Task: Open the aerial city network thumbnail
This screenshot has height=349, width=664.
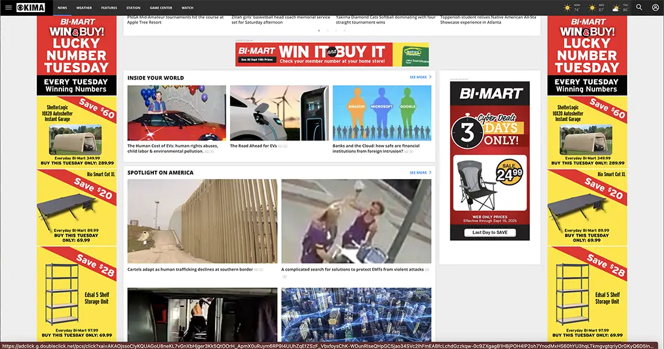Action: [357, 315]
